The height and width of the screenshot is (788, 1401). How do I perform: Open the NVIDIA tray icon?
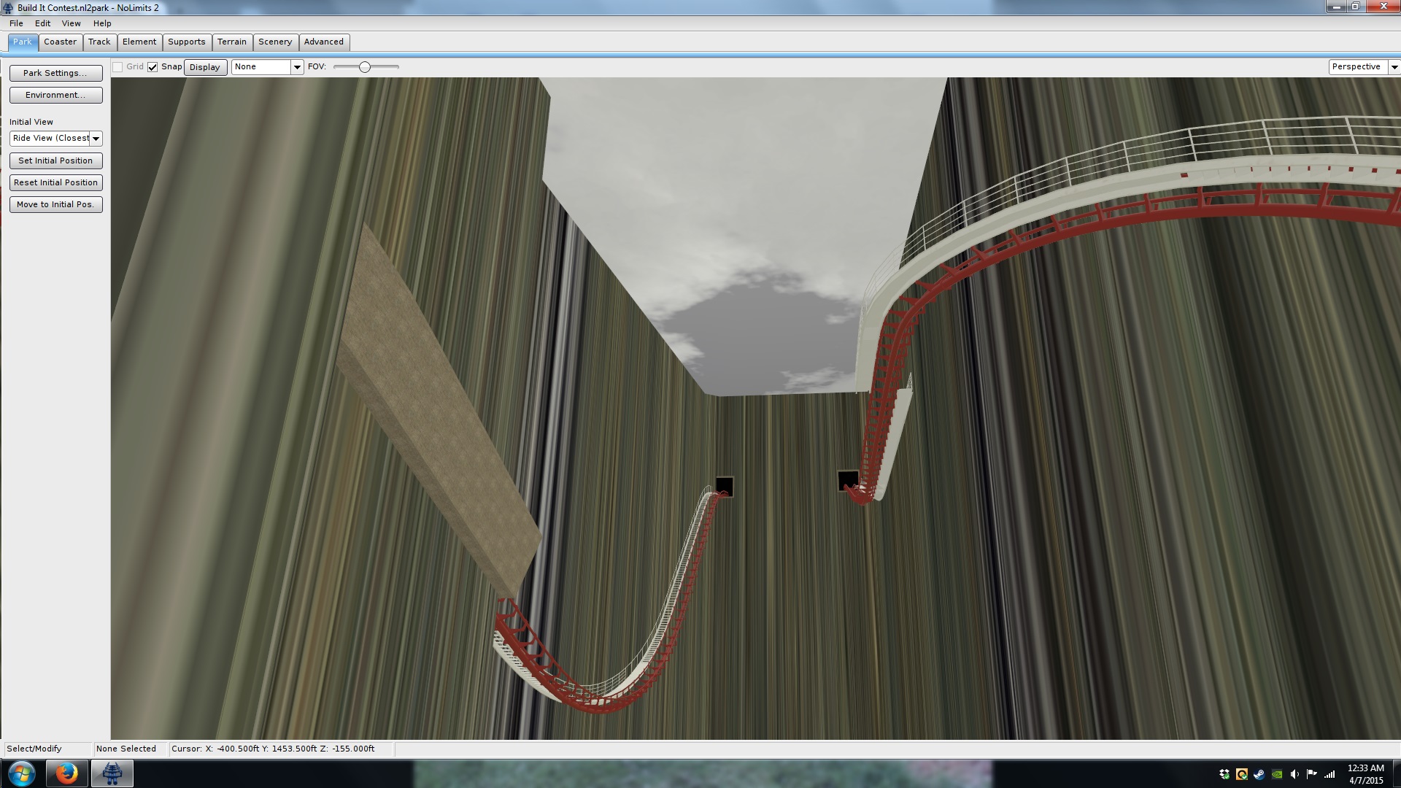(x=1277, y=774)
